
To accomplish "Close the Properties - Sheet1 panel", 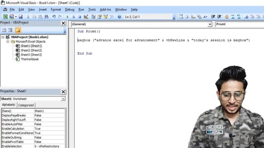I will pyautogui.click(x=63, y=92).
